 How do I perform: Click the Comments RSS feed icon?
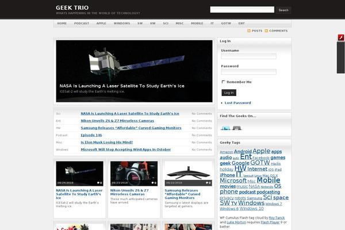tap(266, 31)
